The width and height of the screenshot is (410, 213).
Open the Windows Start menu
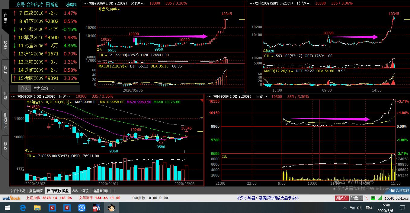[7, 208]
